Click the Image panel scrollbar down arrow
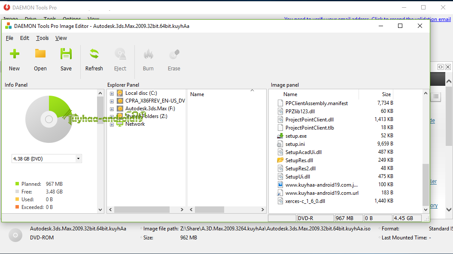Viewport: 453px width, 254px height. click(x=426, y=209)
